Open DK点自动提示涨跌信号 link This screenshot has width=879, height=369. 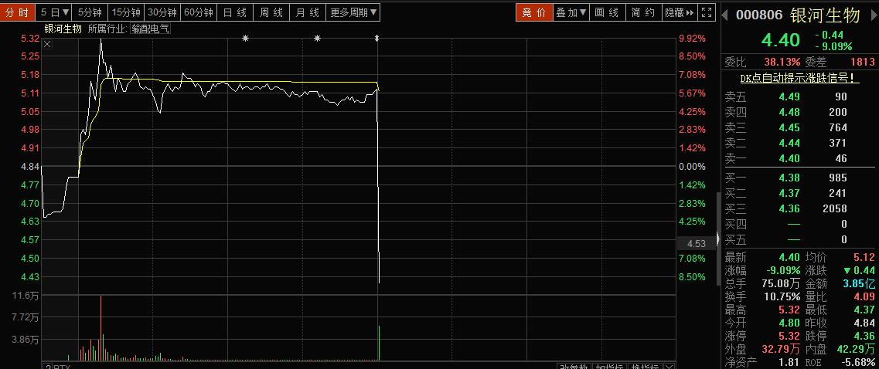pos(800,79)
